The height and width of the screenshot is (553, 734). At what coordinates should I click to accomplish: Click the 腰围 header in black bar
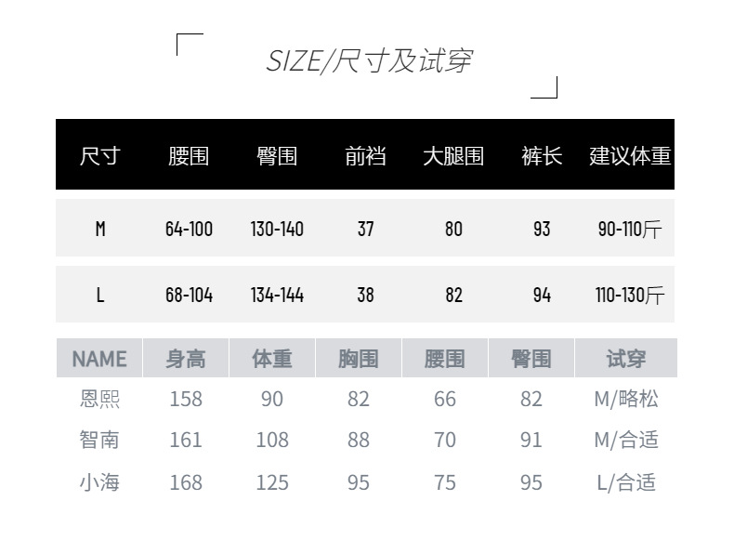pos(189,156)
